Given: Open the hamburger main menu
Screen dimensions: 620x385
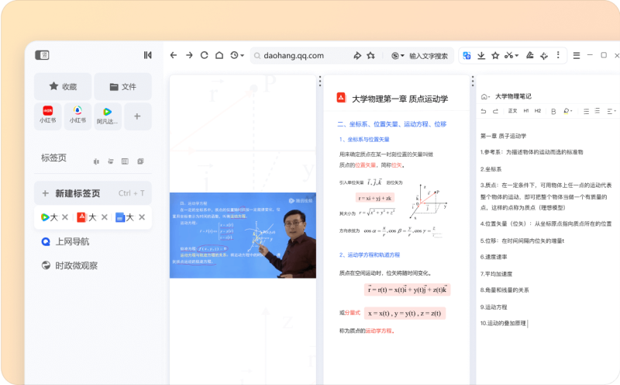Looking at the screenshot, I should click(x=577, y=55).
